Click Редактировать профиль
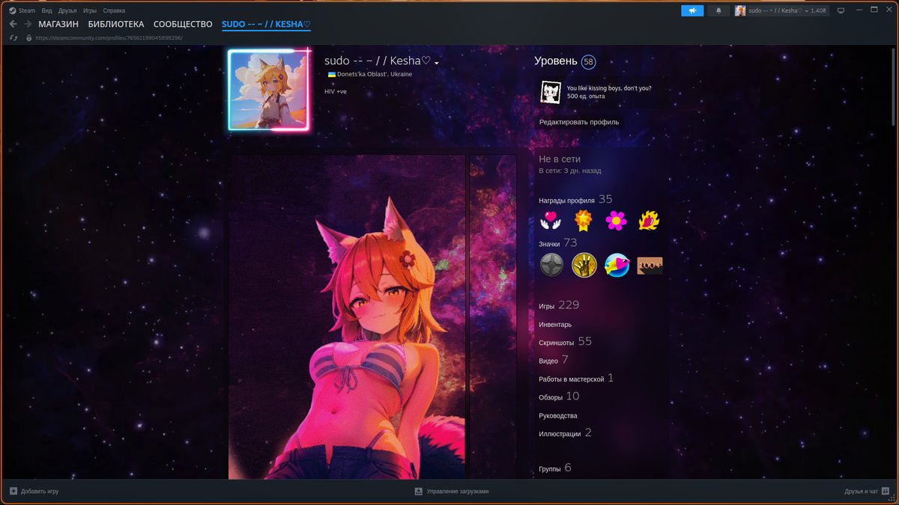 (x=579, y=122)
